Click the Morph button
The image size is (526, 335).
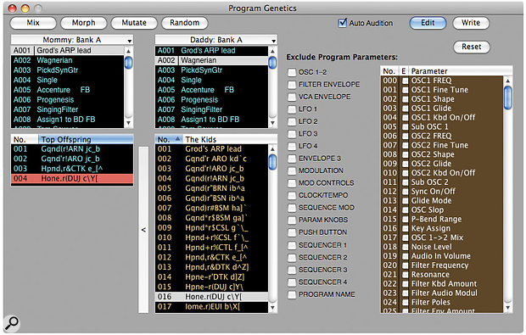pyautogui.click(x=83, y=23)
